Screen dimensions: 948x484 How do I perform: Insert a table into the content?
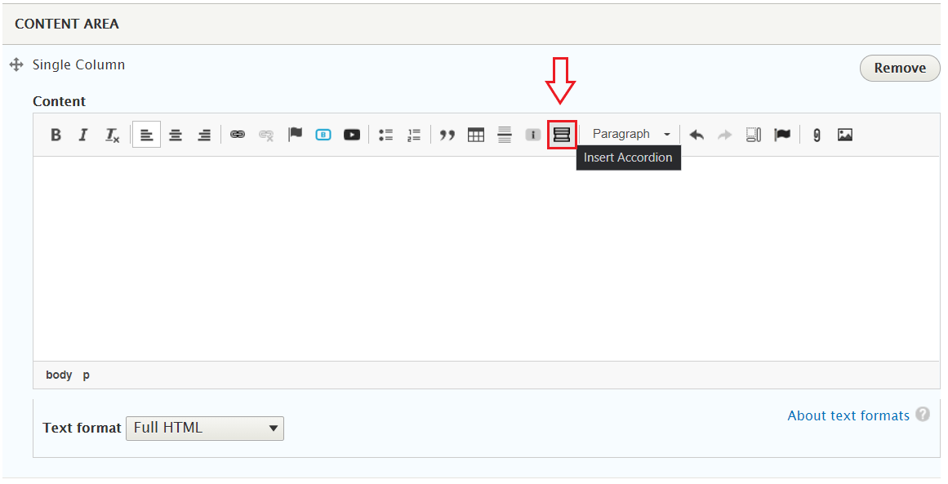tap(476, 134)
